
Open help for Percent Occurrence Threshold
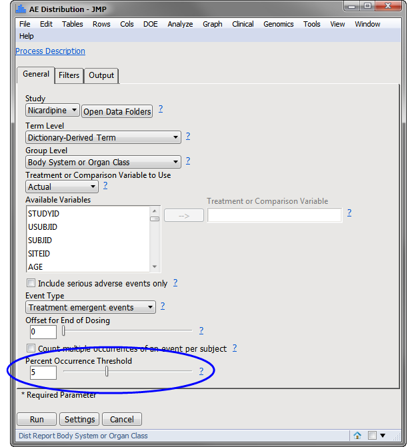point(201,371)
